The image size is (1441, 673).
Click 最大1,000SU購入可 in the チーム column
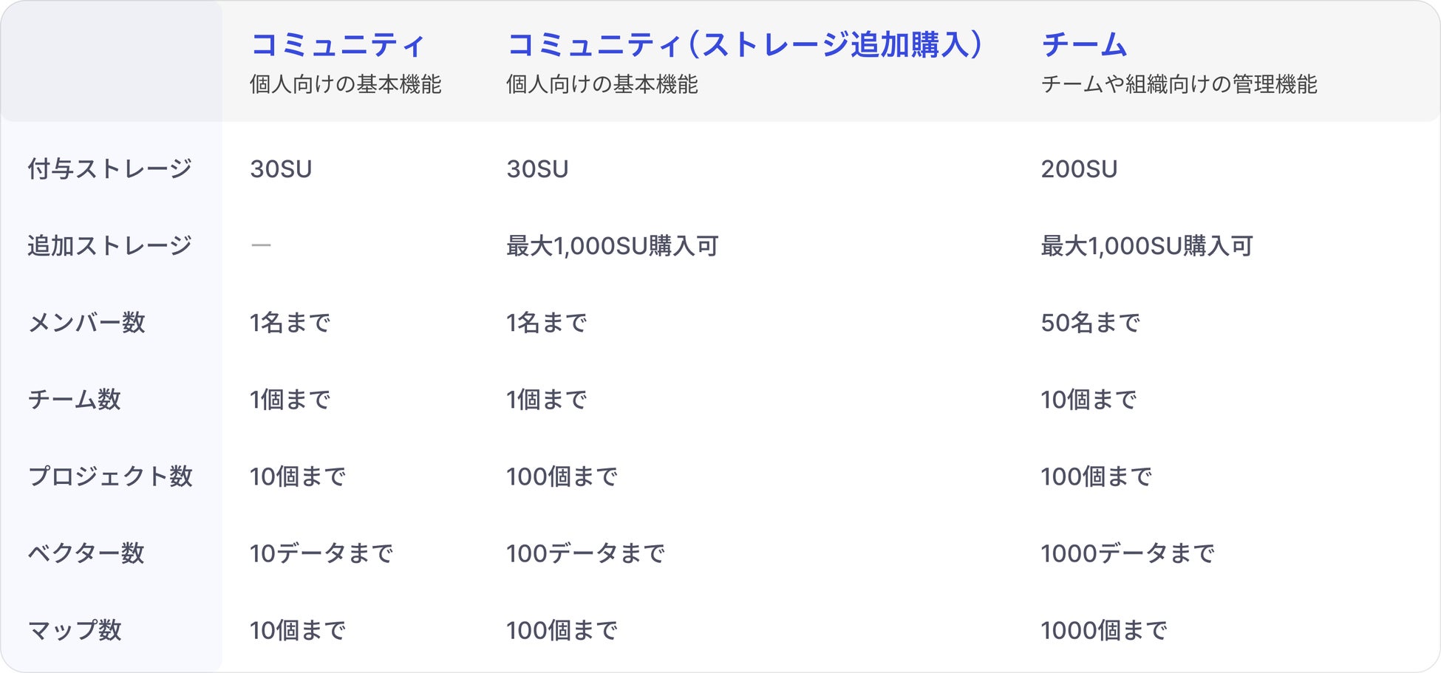click(1147, 246)
